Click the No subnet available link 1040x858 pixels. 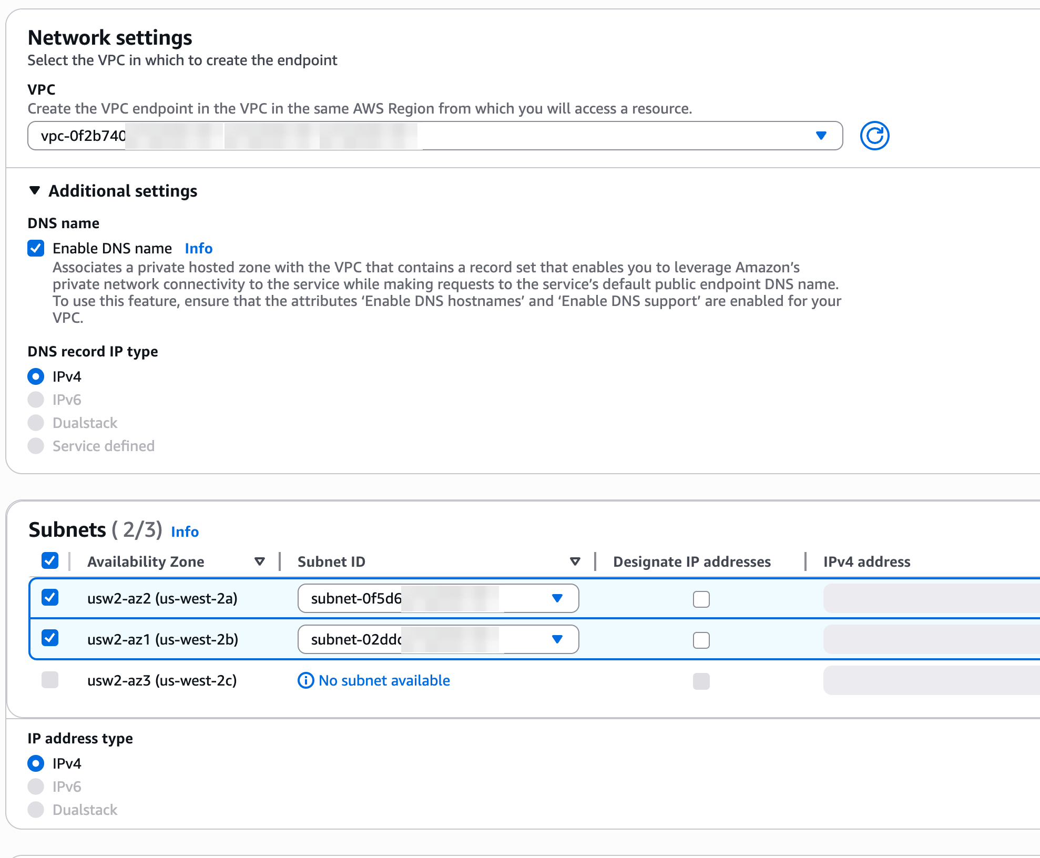[x=384, y=680]
